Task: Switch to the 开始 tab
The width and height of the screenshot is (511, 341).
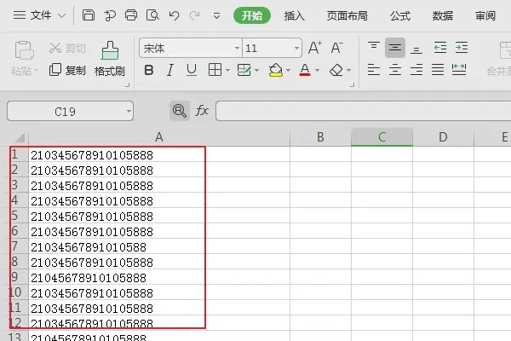Action: (252, 15)
